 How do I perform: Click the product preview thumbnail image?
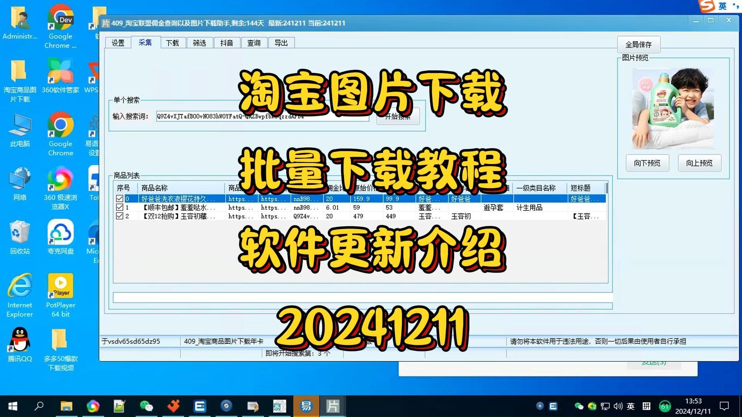(673, 108)
